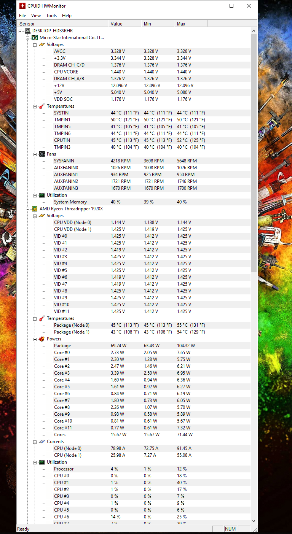Click the HWMonitor app icon in title bar
292x534 pixels.
(x=22, y=6)
